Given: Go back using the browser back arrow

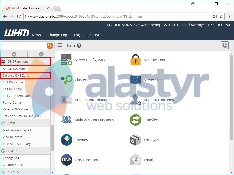Looking at the screenshot, I should pyautogui.click(x=5, y=16).
